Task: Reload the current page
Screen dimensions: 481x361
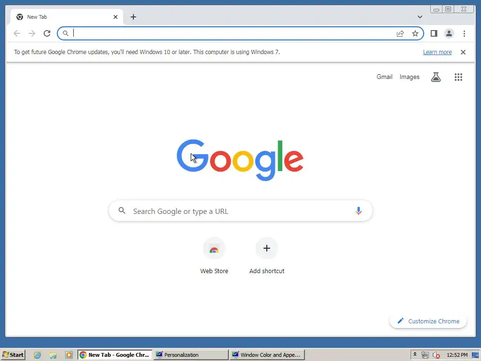Action: (47, 33)
